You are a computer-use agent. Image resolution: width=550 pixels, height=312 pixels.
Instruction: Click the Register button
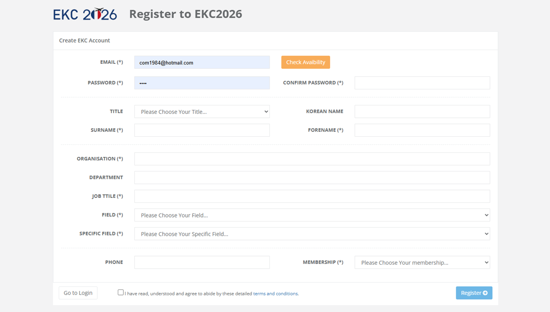coord(474,293)
